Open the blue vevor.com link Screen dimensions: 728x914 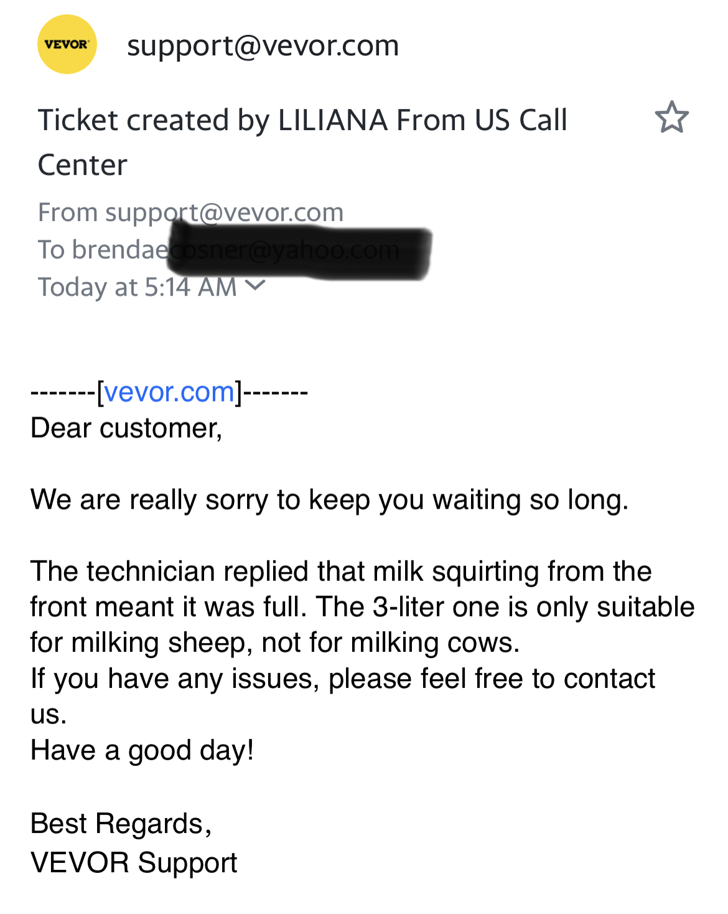(169, 392)
